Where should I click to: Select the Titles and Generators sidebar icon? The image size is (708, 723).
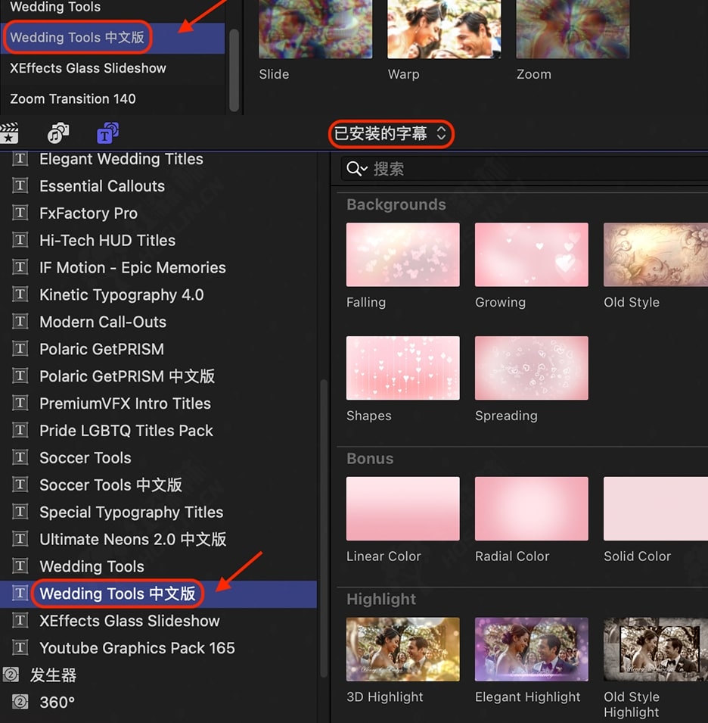(x=107, y=133)
